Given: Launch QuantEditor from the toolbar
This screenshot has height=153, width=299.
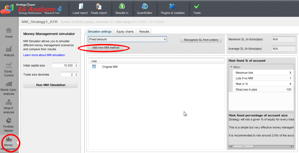Looking at the screenshot, I should pyautogui.click(x=145, y=6).
